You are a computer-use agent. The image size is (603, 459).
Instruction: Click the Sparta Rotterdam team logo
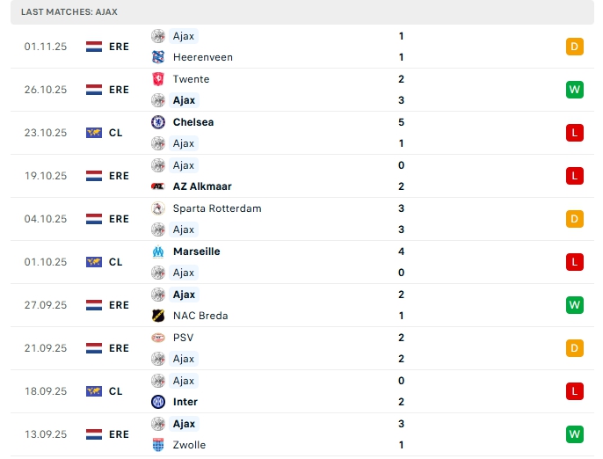coord(158,208)
